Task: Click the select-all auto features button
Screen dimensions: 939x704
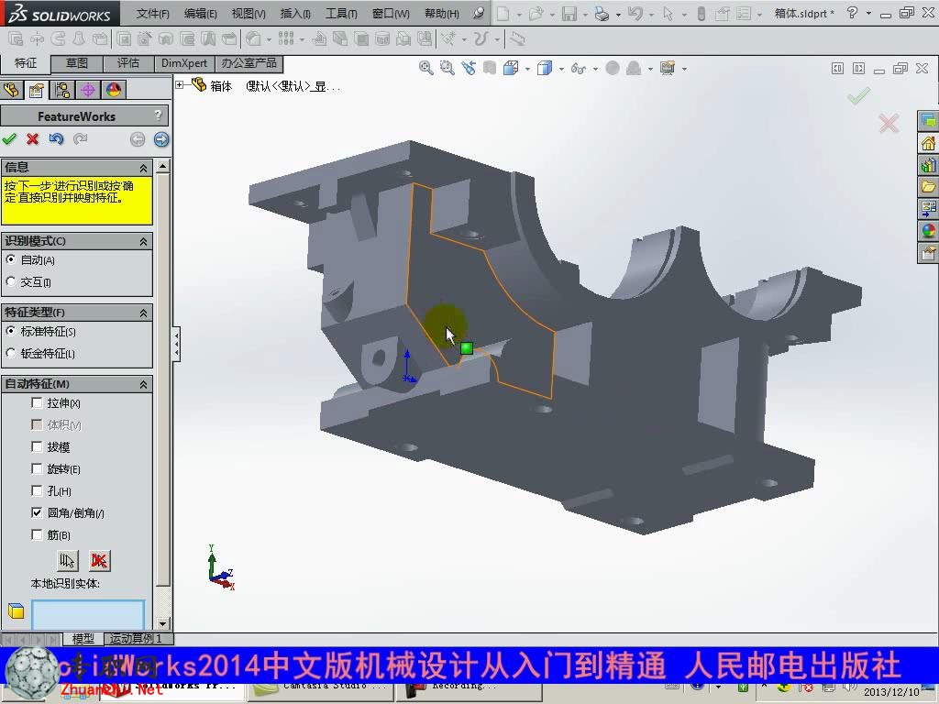Action: click(68, 561)
